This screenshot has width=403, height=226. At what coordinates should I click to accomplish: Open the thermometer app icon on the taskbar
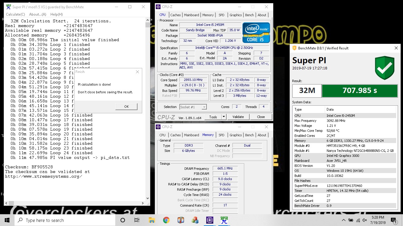coord(181,220)
